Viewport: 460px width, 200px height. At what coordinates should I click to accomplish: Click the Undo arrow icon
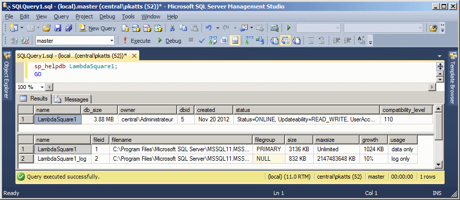[209, 28]
